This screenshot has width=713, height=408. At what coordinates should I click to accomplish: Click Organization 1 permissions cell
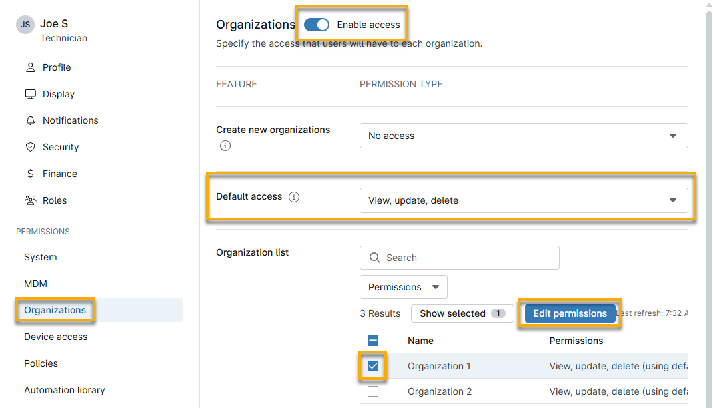(618, 366)
